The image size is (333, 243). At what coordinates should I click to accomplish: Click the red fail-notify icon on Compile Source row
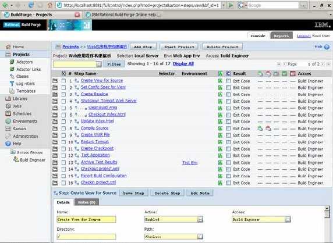[268, 128]
